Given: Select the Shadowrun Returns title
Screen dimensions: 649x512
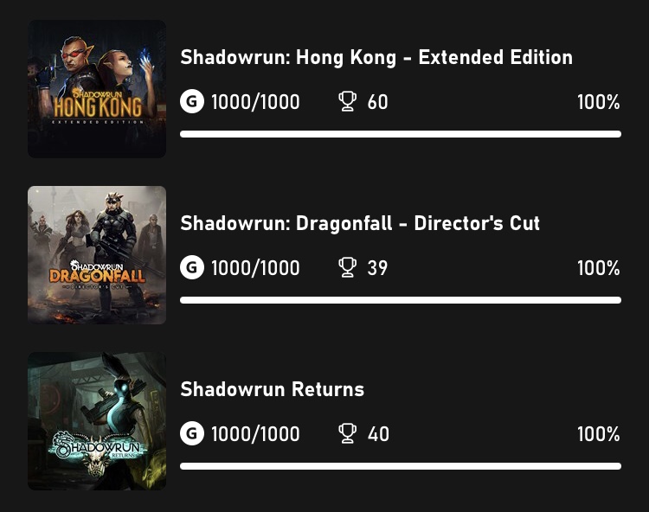Looking at the screenshot, I should pos(272,389).
